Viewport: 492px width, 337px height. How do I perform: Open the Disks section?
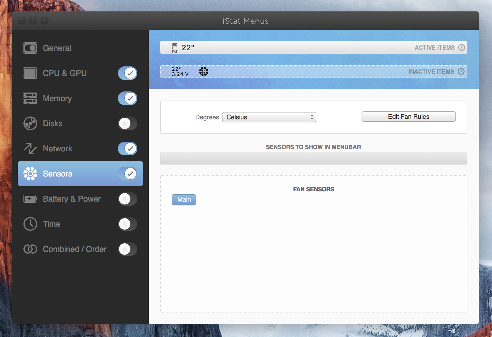pyautogui.click(x=53, y=123)
